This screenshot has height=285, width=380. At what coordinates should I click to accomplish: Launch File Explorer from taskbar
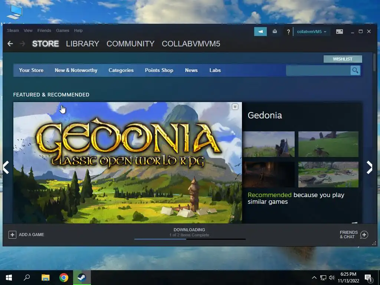[45, 278]
